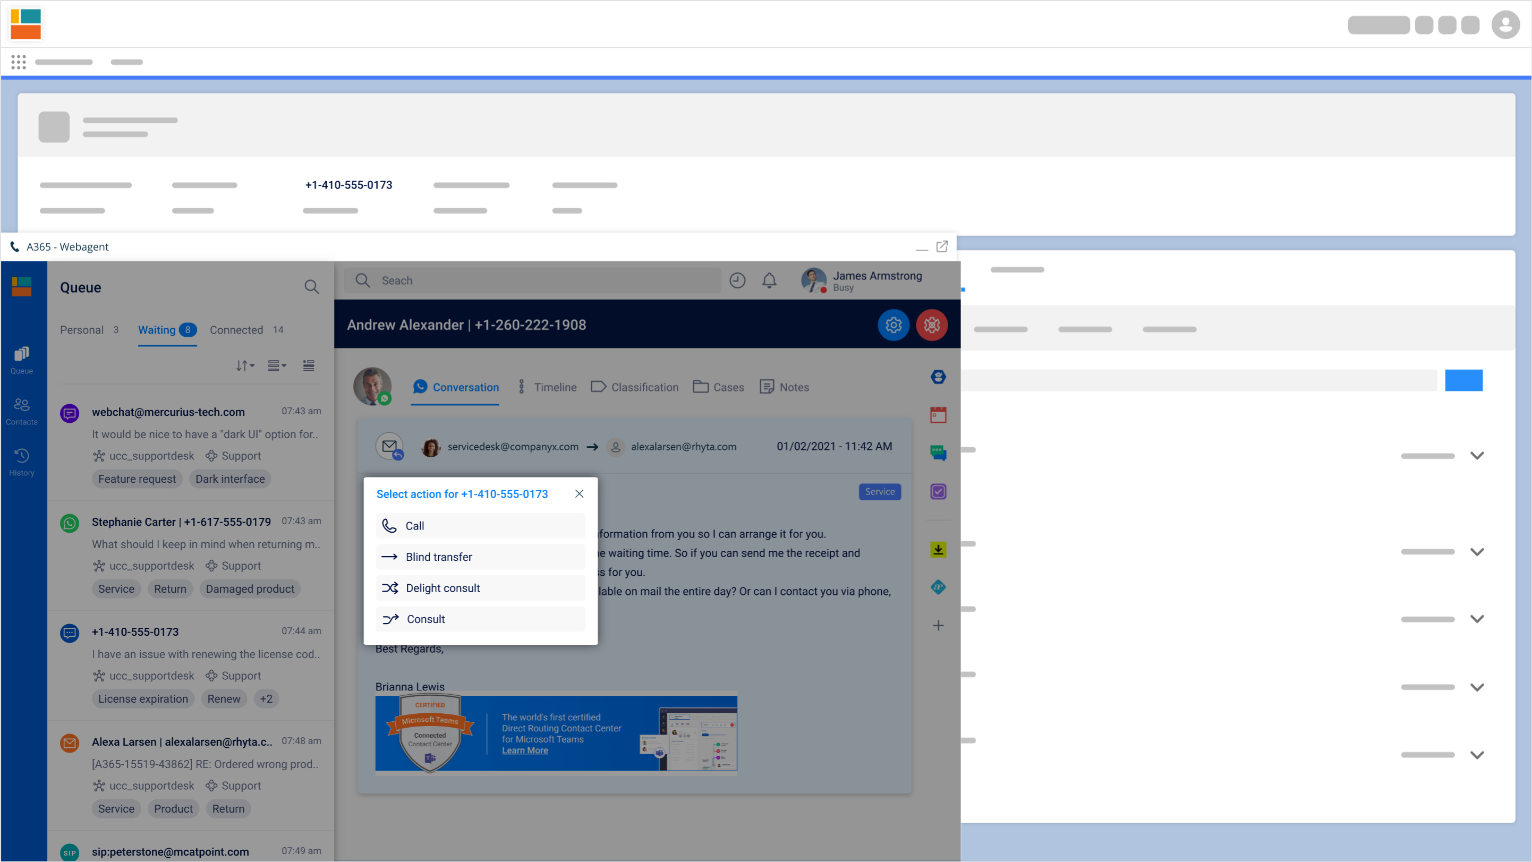Viewport: 1532px width, 862px height.
Task: Expand the +2 extra tags chip
Action: coord(266,699)
